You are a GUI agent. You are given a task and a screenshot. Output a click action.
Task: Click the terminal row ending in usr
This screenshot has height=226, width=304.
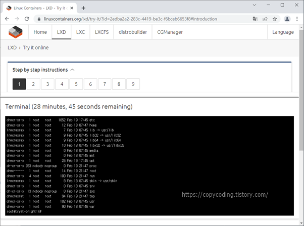tap(50, 201)
